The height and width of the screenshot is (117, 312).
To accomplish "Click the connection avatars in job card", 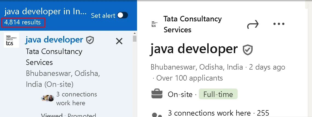I will pyautogui.click(x=48, y=98).
